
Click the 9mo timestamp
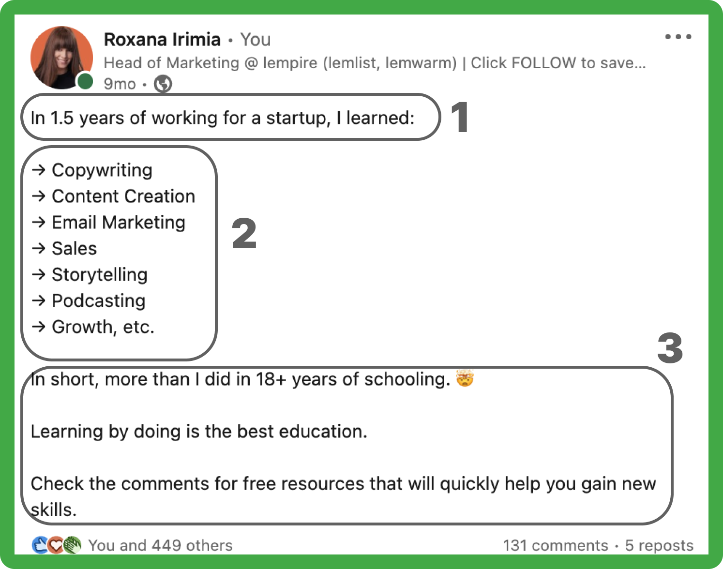click(119, 84)
